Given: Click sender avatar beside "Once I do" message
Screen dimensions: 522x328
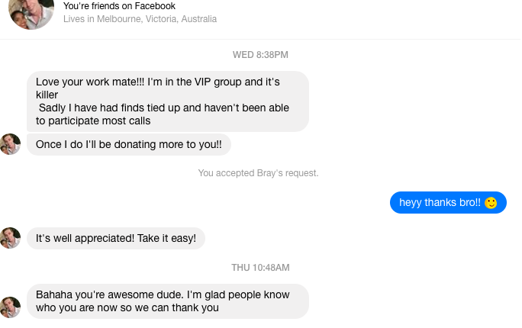Looking at the screenshot, I should point(11,144).
